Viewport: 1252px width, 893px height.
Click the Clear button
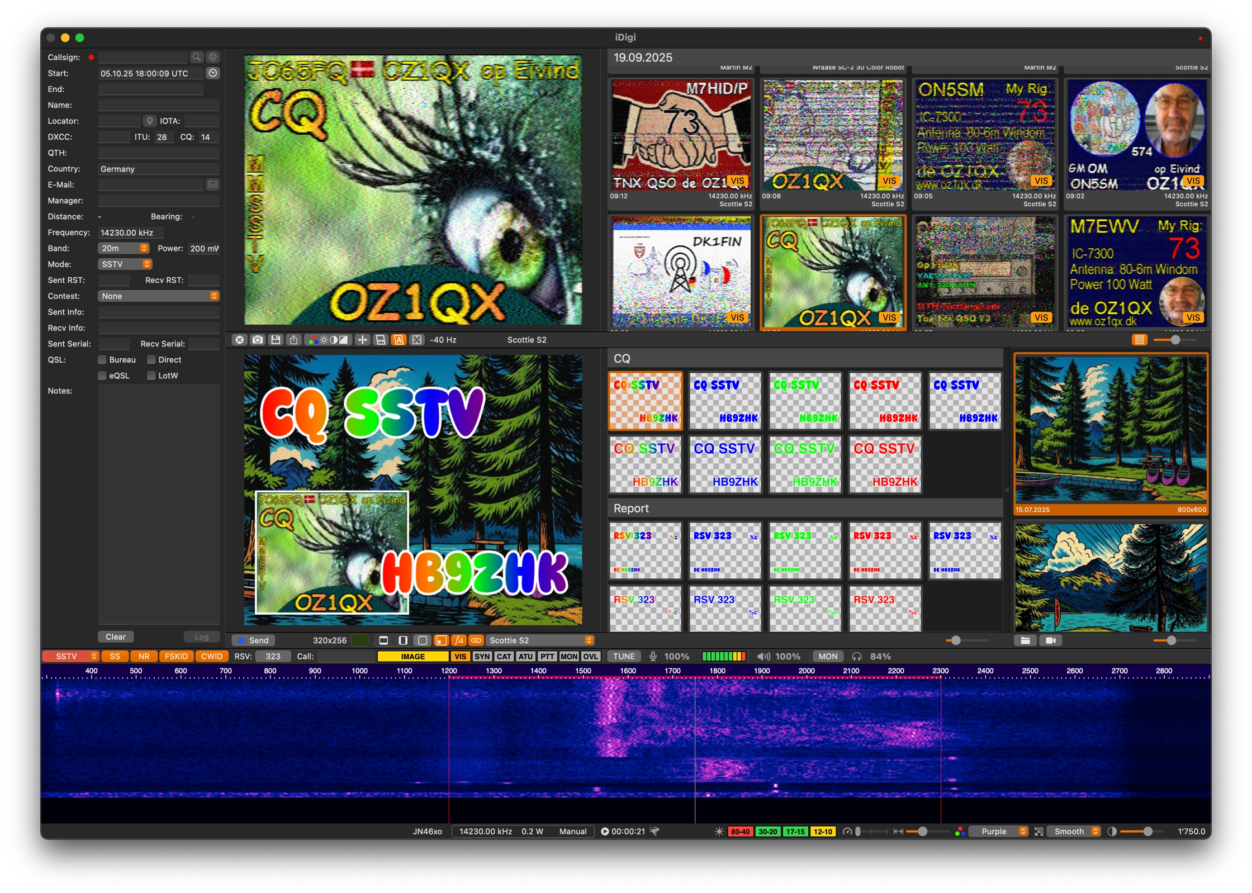click(x=116, y=637)
